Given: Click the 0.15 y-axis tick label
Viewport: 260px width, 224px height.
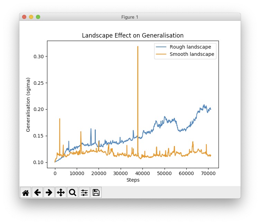Looking at the screenshot, I should coord(39,136).
